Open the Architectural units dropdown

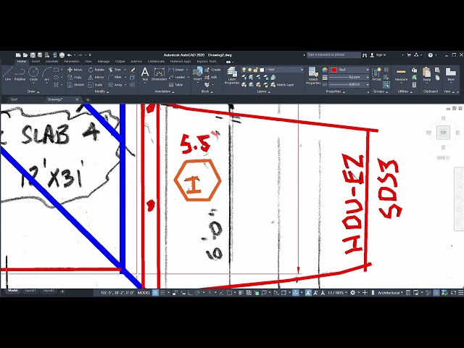click(390, 293)
